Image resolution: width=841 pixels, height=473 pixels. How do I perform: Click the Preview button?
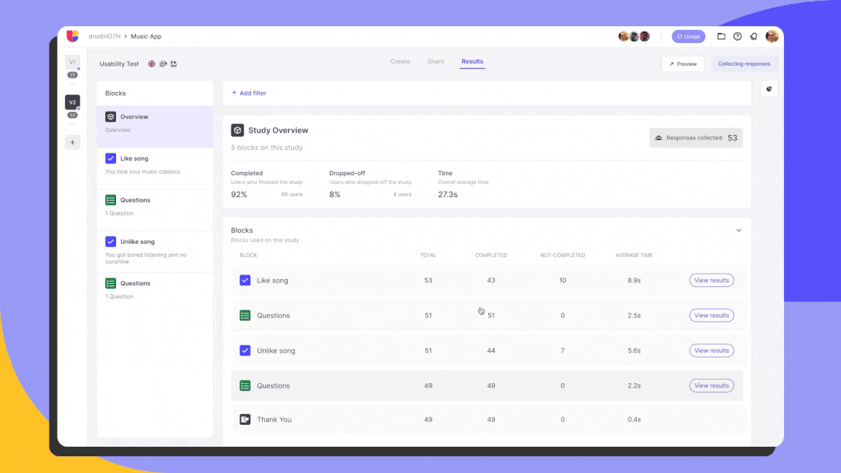tap(683, 64)
